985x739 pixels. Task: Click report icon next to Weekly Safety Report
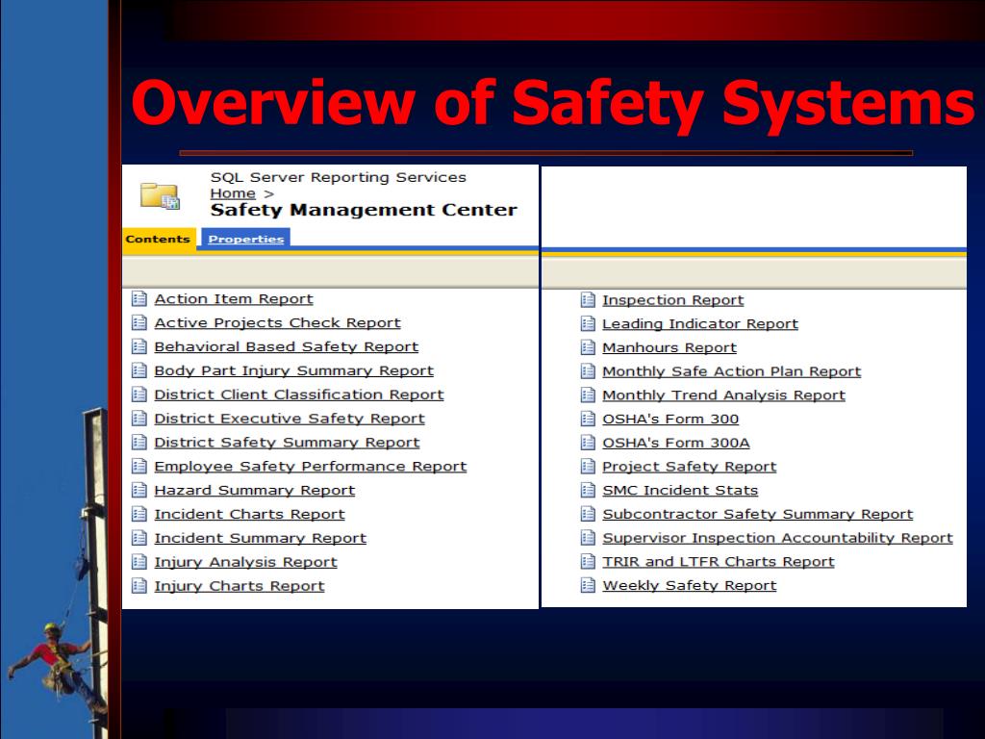[588, 586]
